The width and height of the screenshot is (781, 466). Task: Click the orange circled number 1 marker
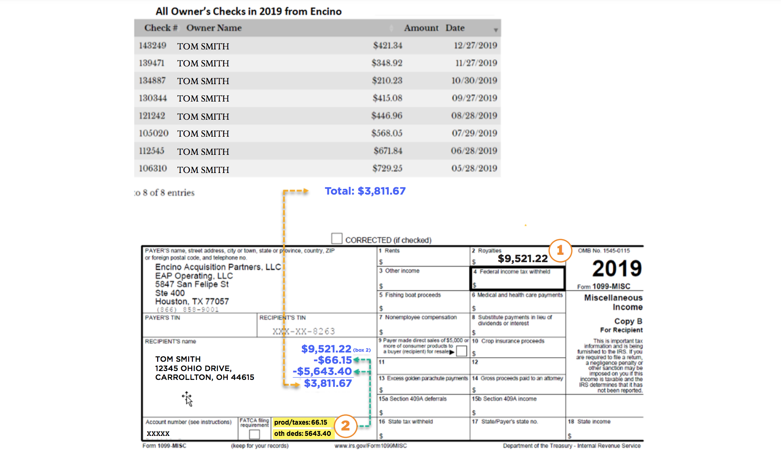click(x=560, y=251)
